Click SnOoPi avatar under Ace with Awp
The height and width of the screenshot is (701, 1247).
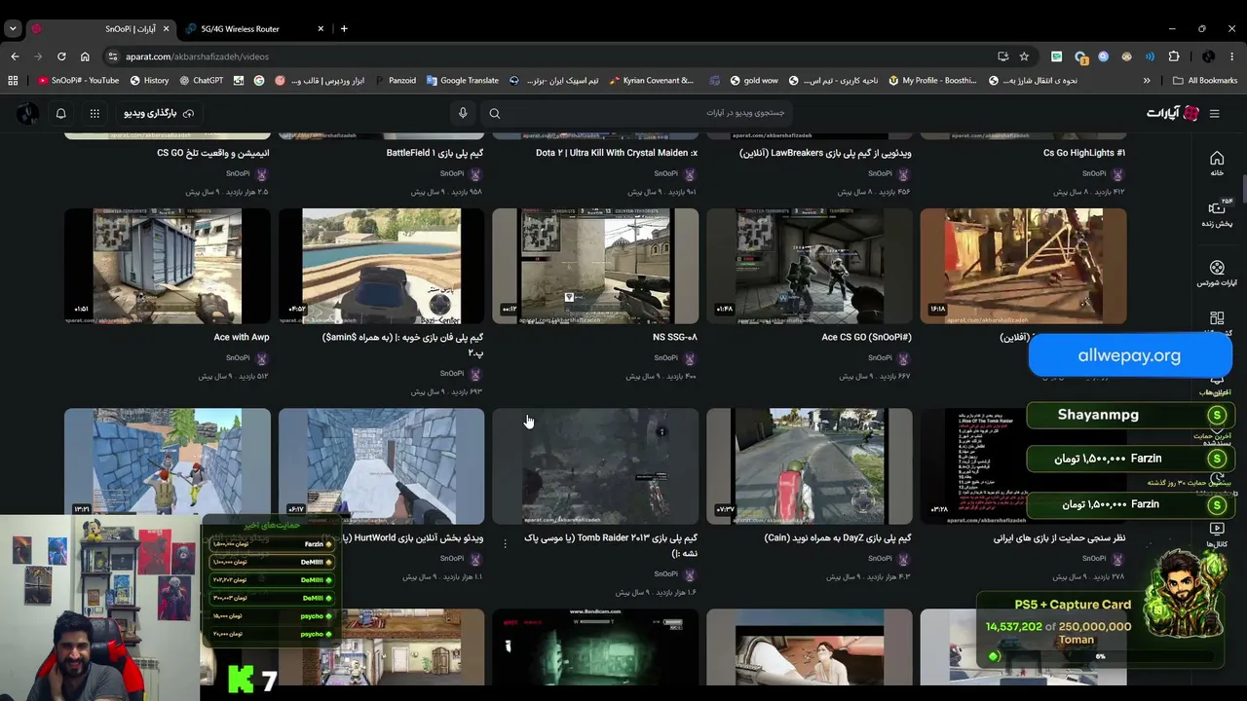tap(261, 358)
